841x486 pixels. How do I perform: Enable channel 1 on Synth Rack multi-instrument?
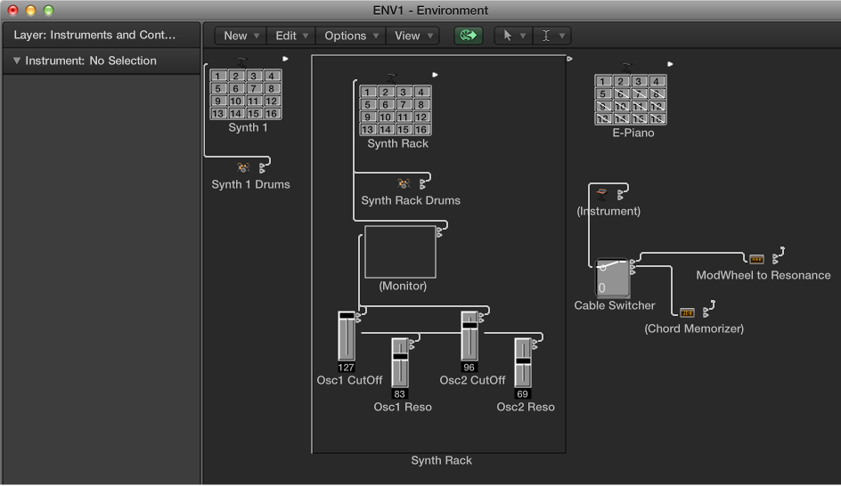(369, 93)
